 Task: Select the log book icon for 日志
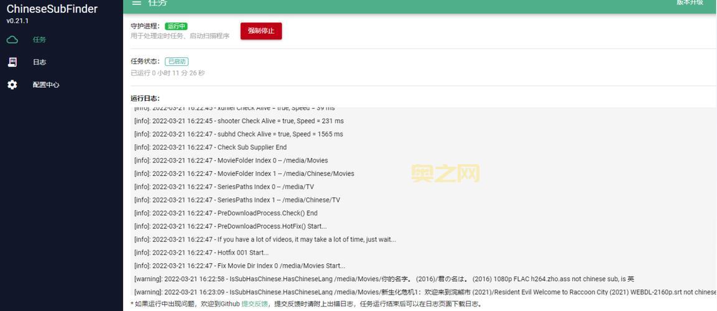click(x=12, y=62)
